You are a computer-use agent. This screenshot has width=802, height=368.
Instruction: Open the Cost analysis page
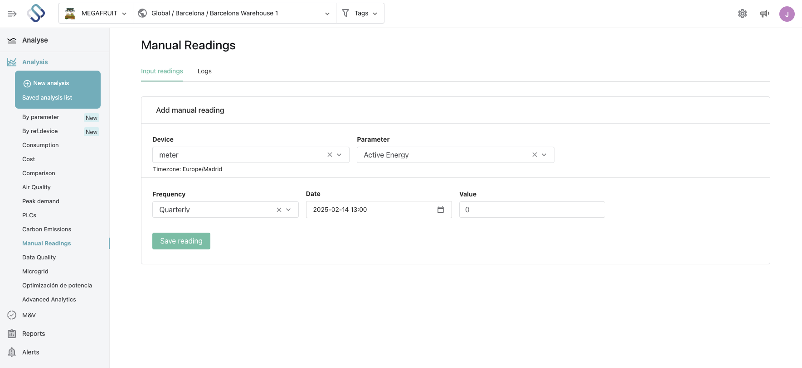(29, 159)
